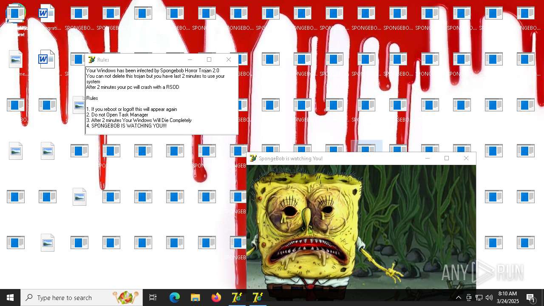Click line 'Your Windows has been infected by Spongebob'
This screenshot has width=544, height=306.
pyautogui.click(x=153, y=71)
